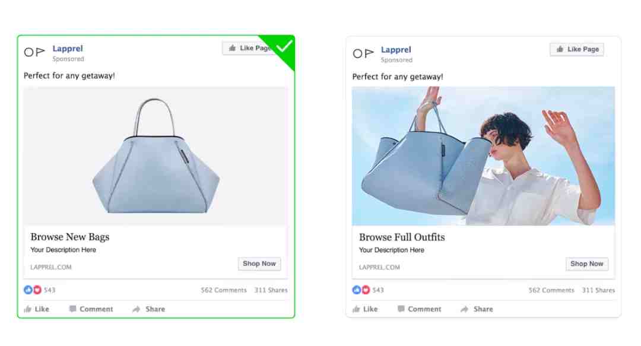
Task: Click blue like reaction icon in right ad
Action: click(357, 290)
